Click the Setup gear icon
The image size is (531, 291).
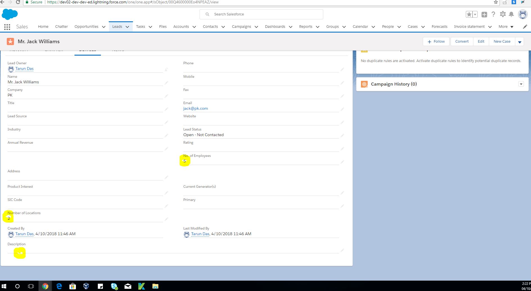click(x=503, y=14)
